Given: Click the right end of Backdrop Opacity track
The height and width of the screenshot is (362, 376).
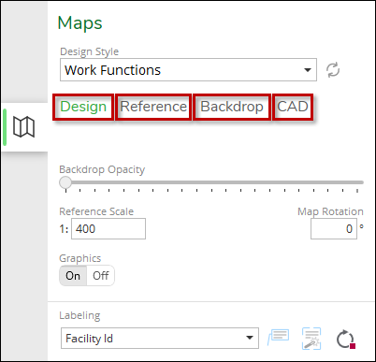Looking at the screenshot, I should pyautogui.click(x=361, y=182).
